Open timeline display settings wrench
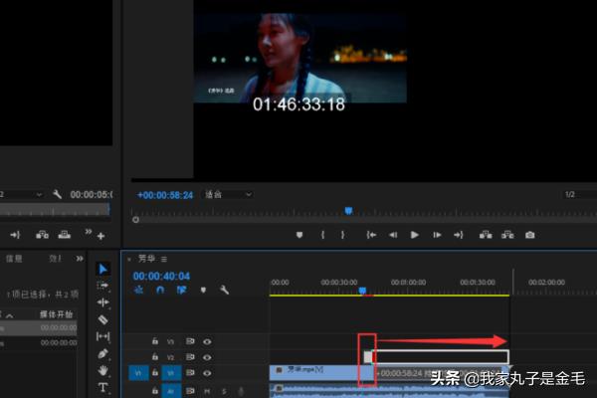Image resolution: width=597 pixels, height=398 pixels. point(225,291)
